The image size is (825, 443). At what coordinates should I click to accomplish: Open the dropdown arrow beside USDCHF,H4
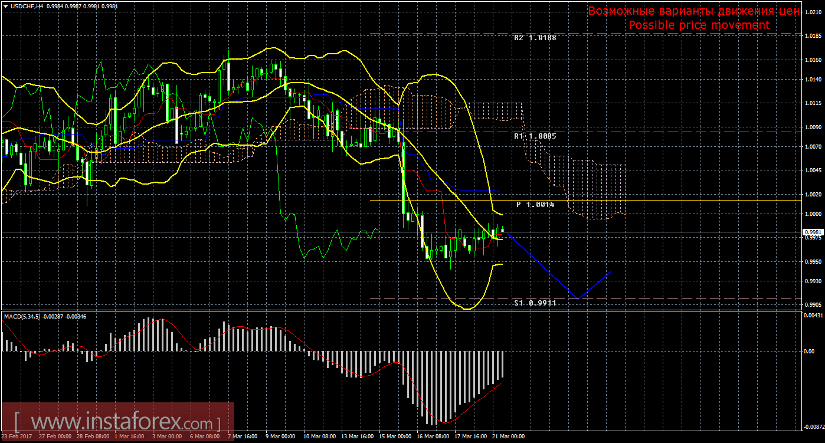(5, 5)
